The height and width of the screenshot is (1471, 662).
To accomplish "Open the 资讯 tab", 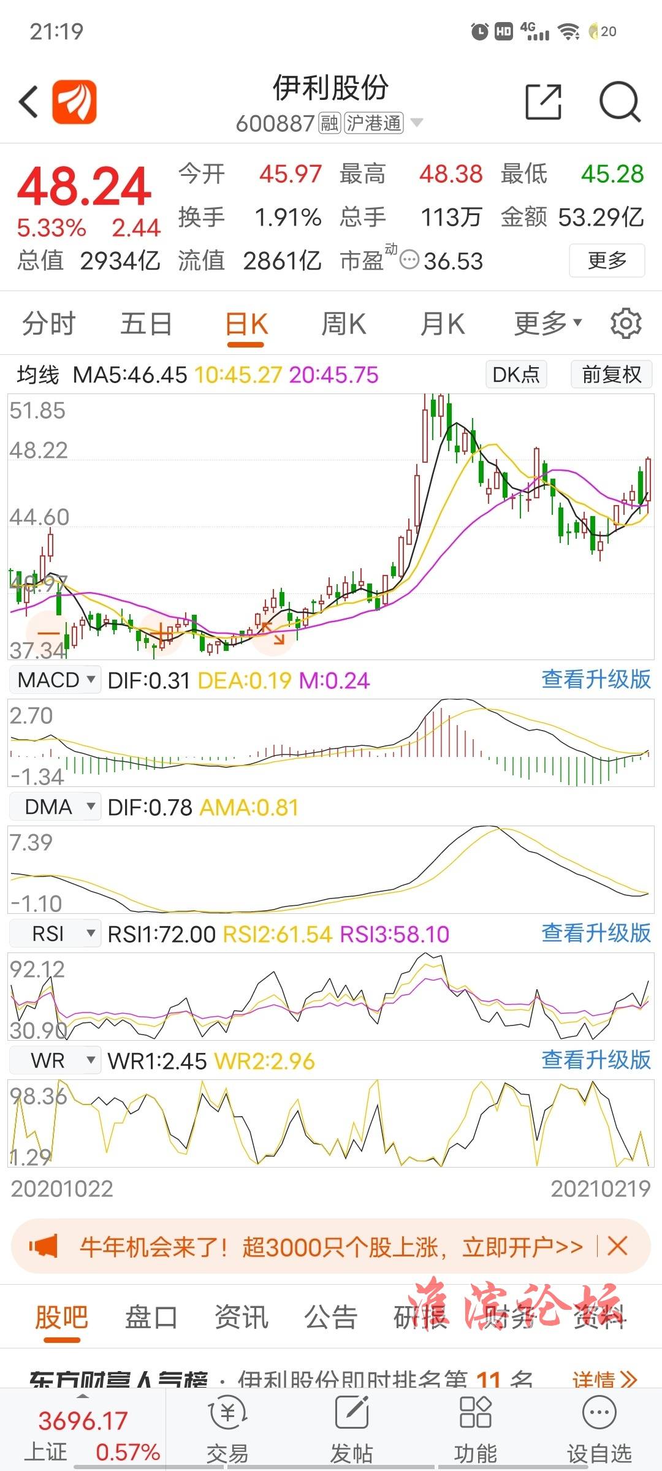I will pyautogui.click(x=241, y=1317).
